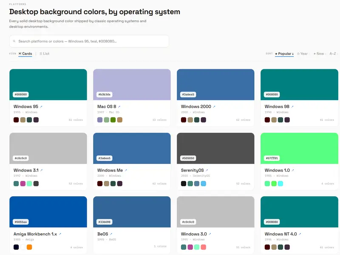This screenshot has width=340, height=255.
Task: Open the Windows Me external link arrow
Action: (x=126, y=170)
